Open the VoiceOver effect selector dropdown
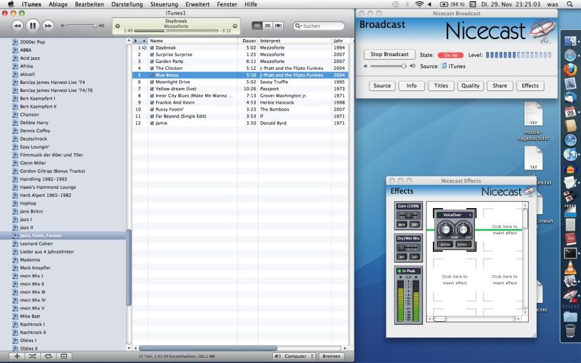Screen dimensions: 581x363 pos(454,215)
